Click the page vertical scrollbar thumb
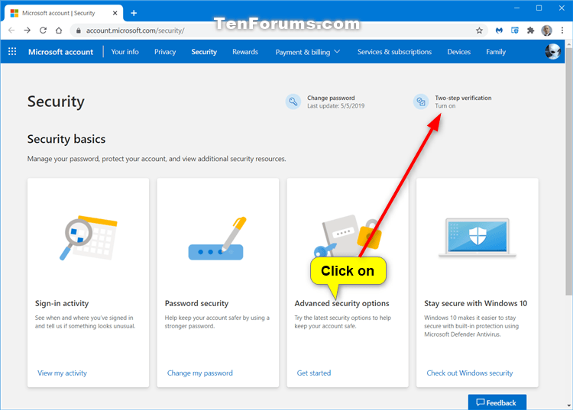This screenshot has width=573, height=410. pos(568,172)
